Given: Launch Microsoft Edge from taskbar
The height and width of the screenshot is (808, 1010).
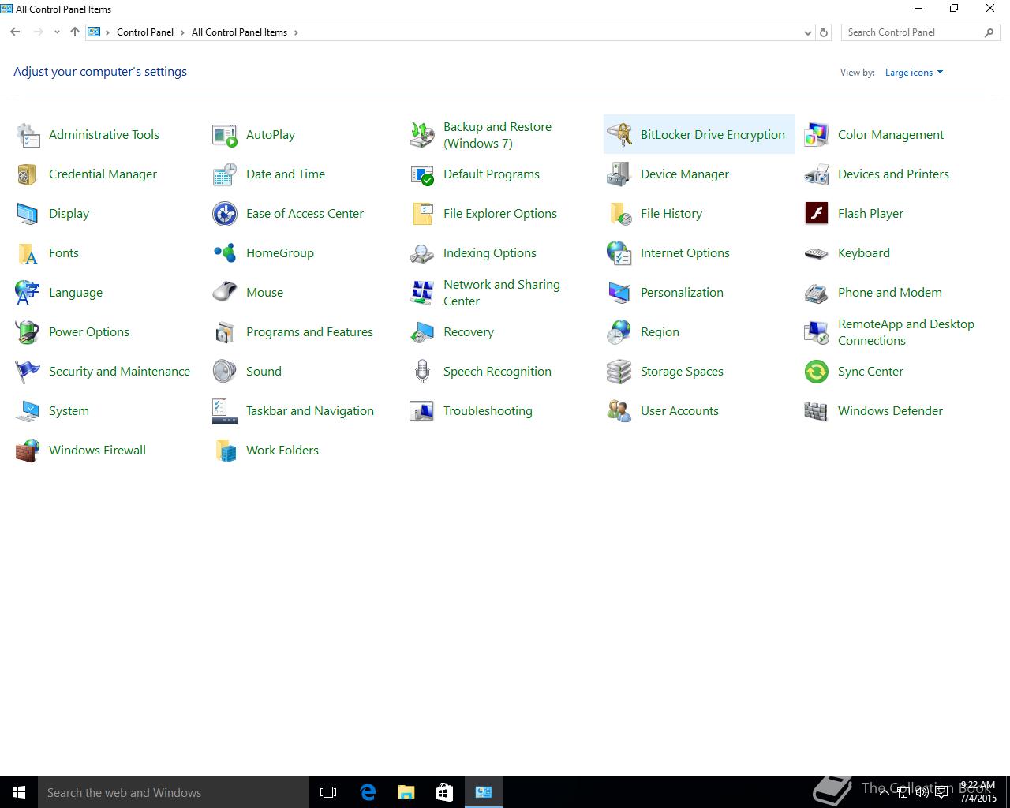Looking at the screenshot, I should [x=368, y=792].
